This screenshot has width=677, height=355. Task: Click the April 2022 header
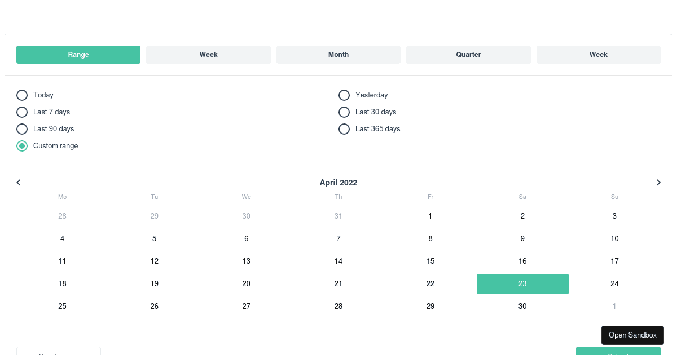pyautogui.click(x=338, y=182)
